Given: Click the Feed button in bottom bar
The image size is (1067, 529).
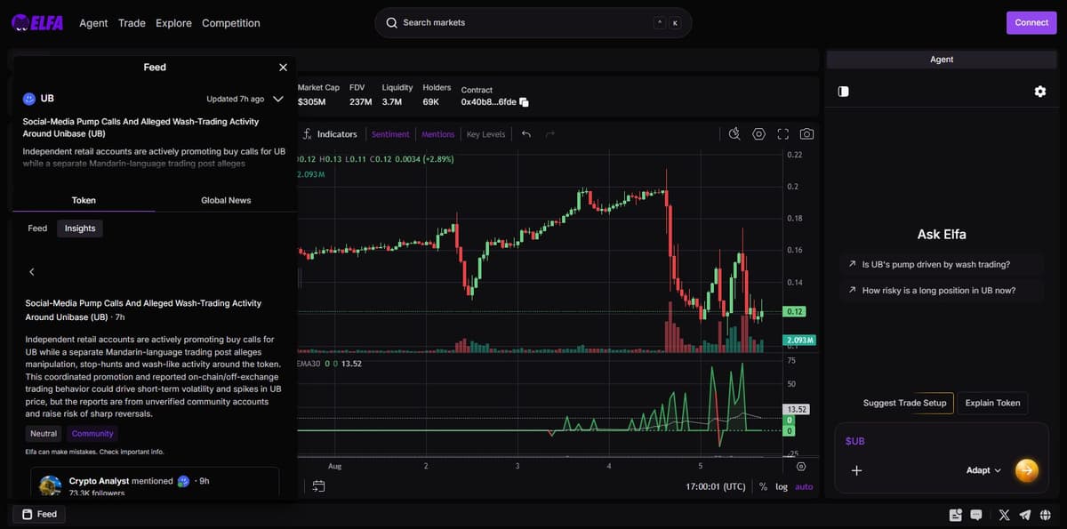Looking at the screenshot, I should click(x=39, y=514).
